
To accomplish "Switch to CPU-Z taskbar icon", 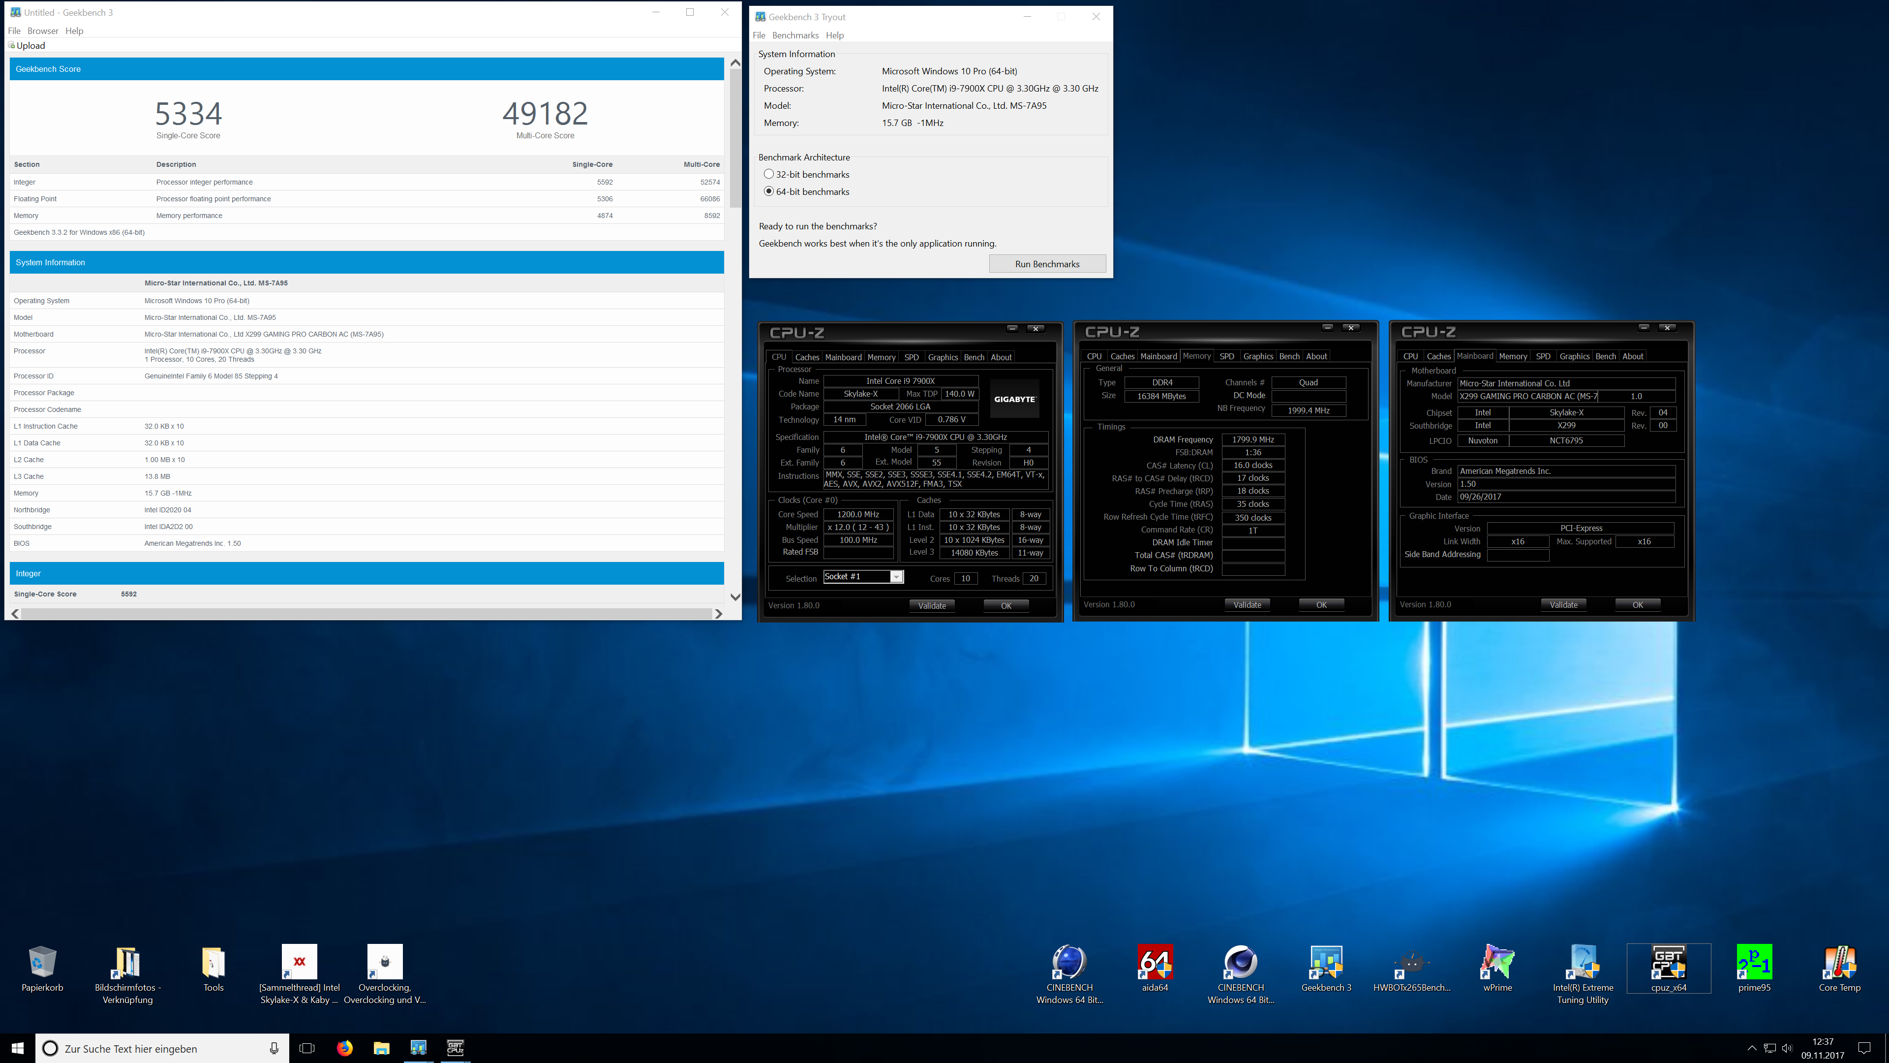I will [x=456, y=1048].
